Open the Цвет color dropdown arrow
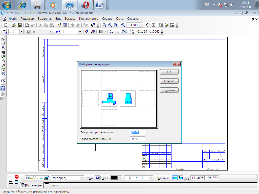This screenshot has width=259, height=194. tap(120, 178)
